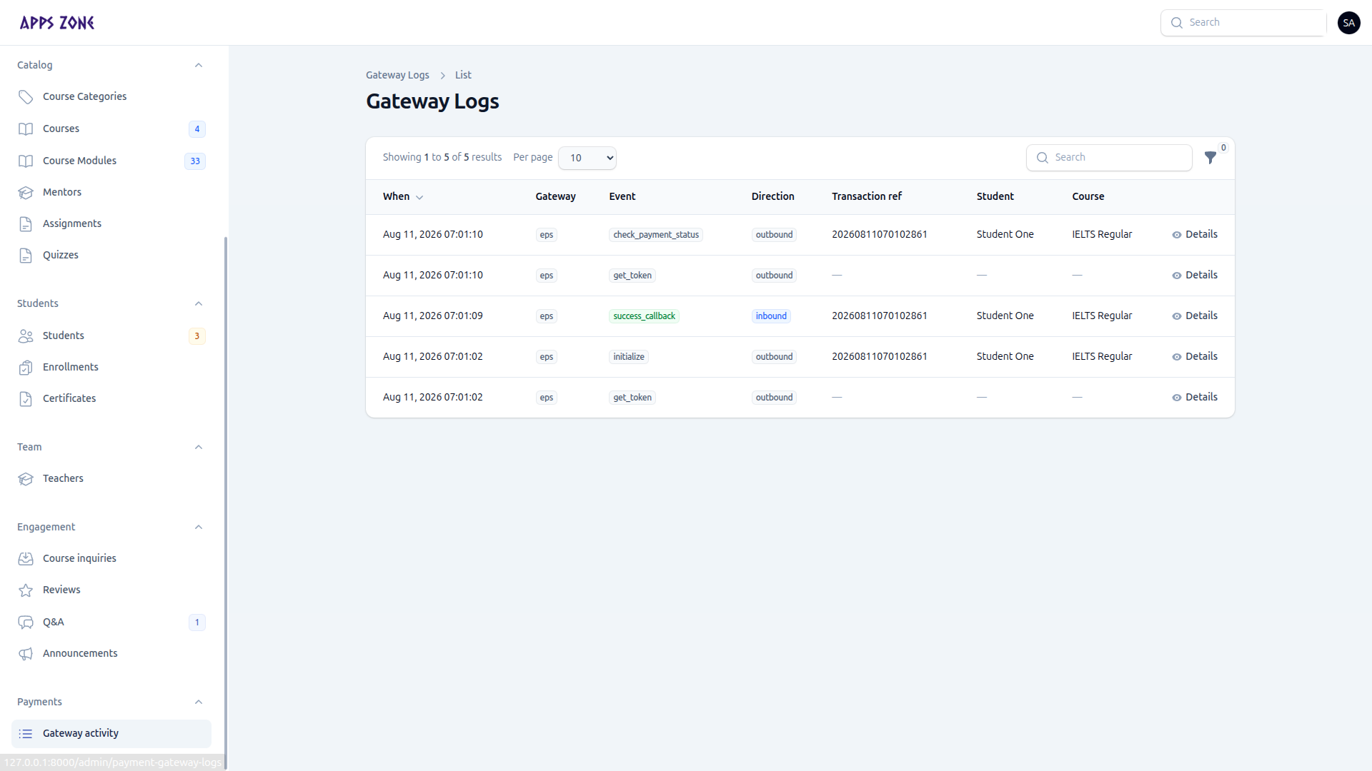1372x771 pixels.
Task: Click eye icon in initialize row
Action: [x=1176, y=357]
